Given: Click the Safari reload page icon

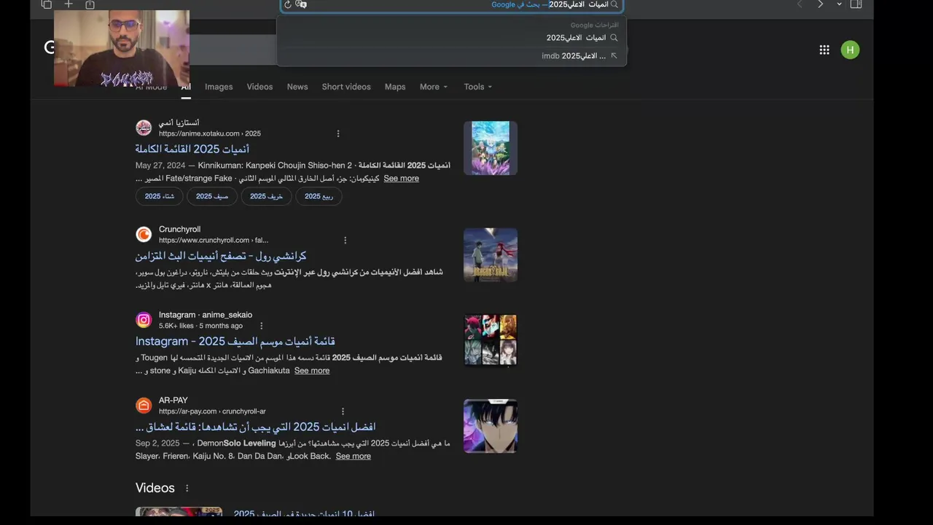Looking at the screenshot, I should click(x=288, y=4).
